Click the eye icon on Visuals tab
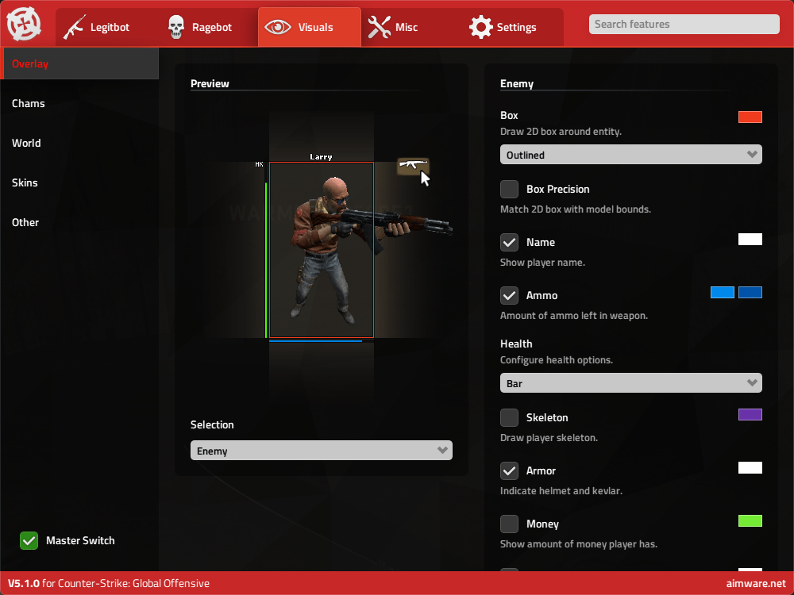The height and width of the screenshot is (595, 794). (x=277, y=27)
